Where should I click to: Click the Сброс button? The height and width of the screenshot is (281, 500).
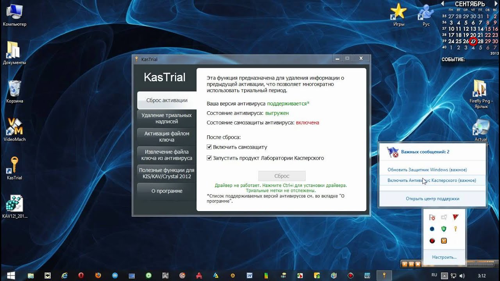pos(282,176)
